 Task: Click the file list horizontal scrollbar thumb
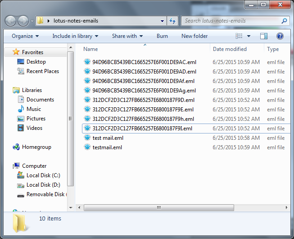159,207
